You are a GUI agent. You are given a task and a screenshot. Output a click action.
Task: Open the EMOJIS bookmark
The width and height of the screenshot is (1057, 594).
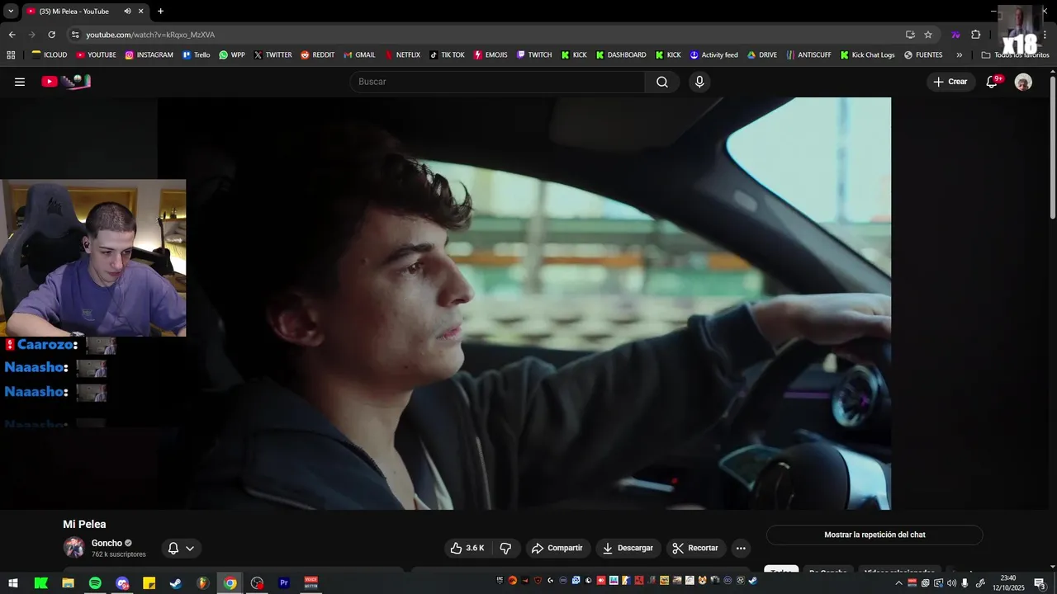(x=491, y=55)
